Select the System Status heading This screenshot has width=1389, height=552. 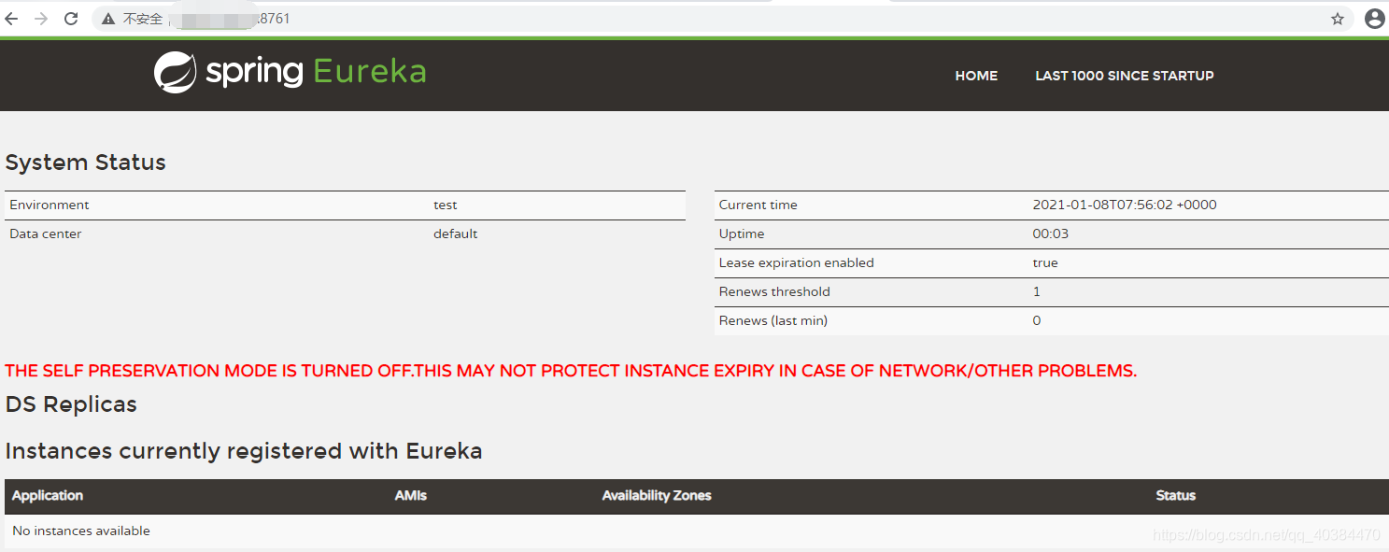86,163
